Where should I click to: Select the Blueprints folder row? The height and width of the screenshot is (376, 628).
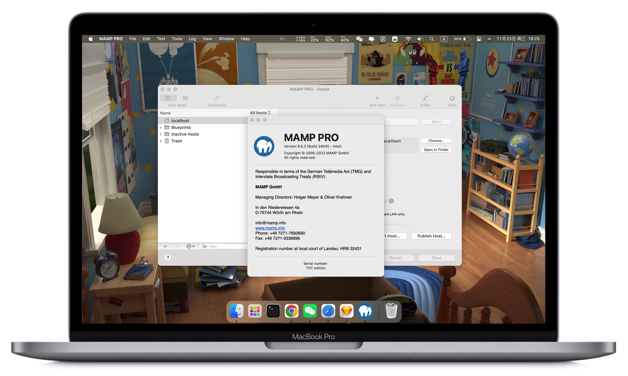(x=203, y=127)
